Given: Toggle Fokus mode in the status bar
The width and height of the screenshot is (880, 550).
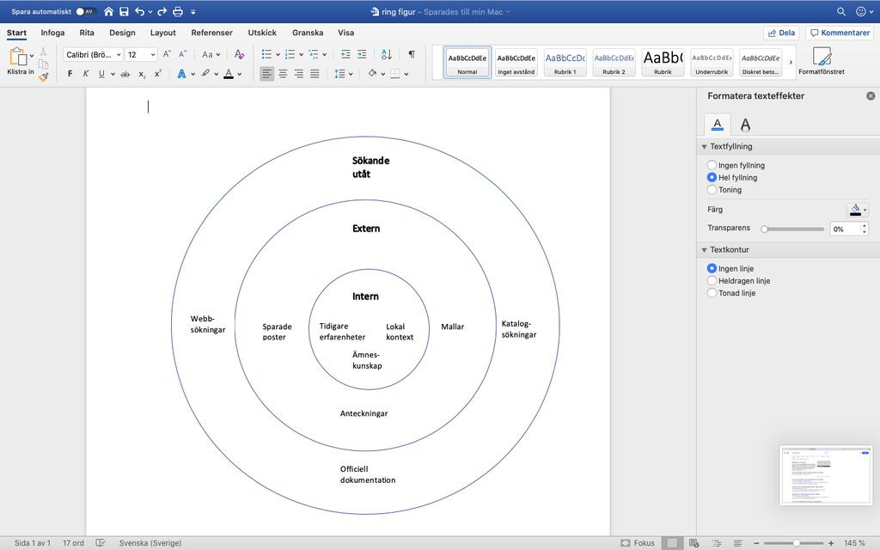Looking at the screenshot, I should [638, 543].
